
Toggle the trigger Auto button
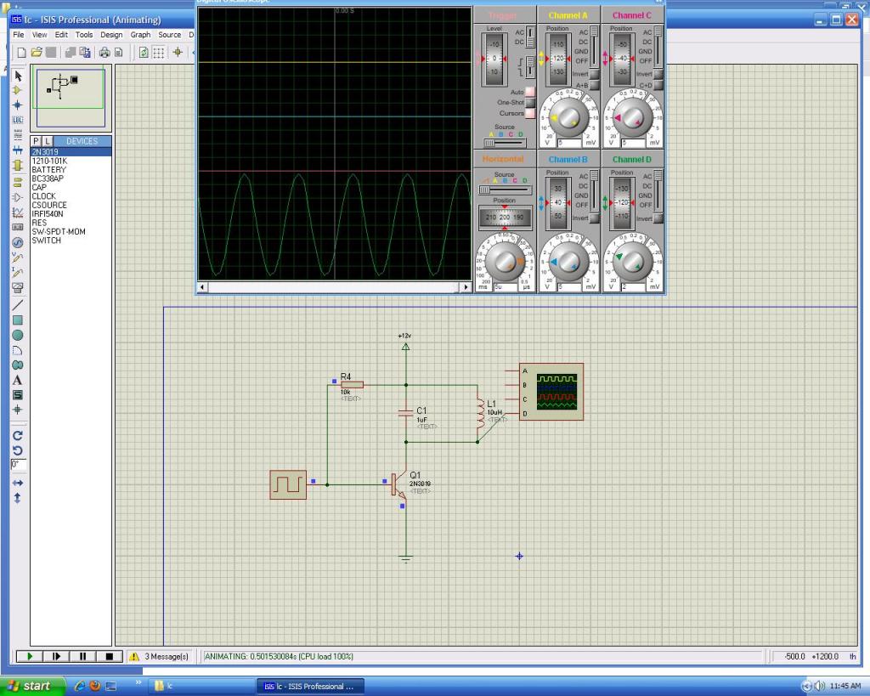point(529,92)
